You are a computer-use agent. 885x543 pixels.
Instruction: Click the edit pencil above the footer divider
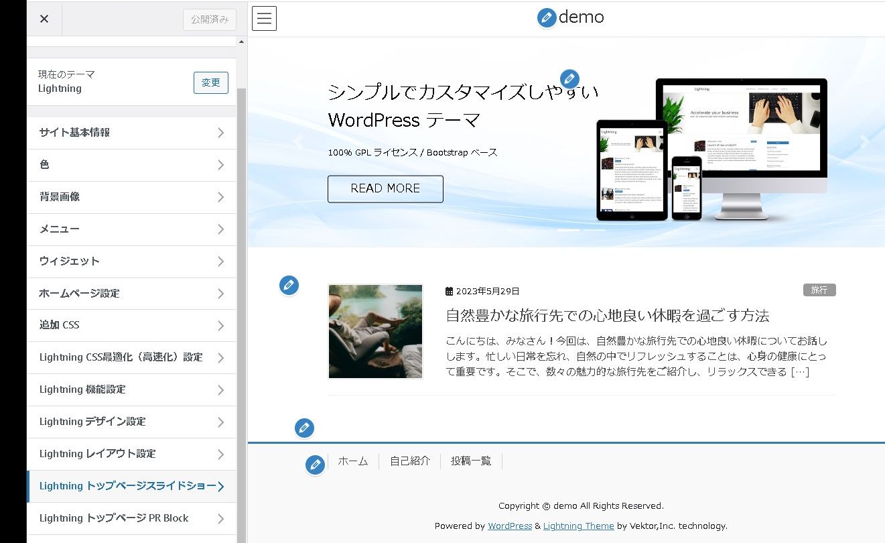pos(304,427)
